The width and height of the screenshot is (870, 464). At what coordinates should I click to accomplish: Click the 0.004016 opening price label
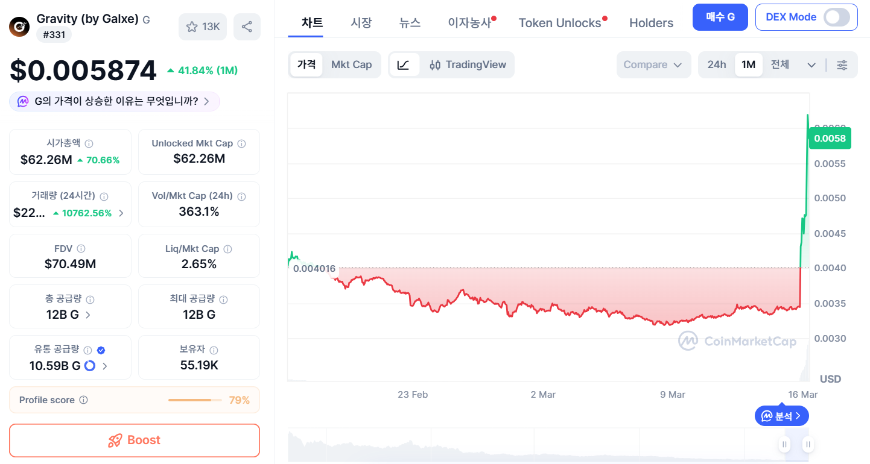point(314,269)
